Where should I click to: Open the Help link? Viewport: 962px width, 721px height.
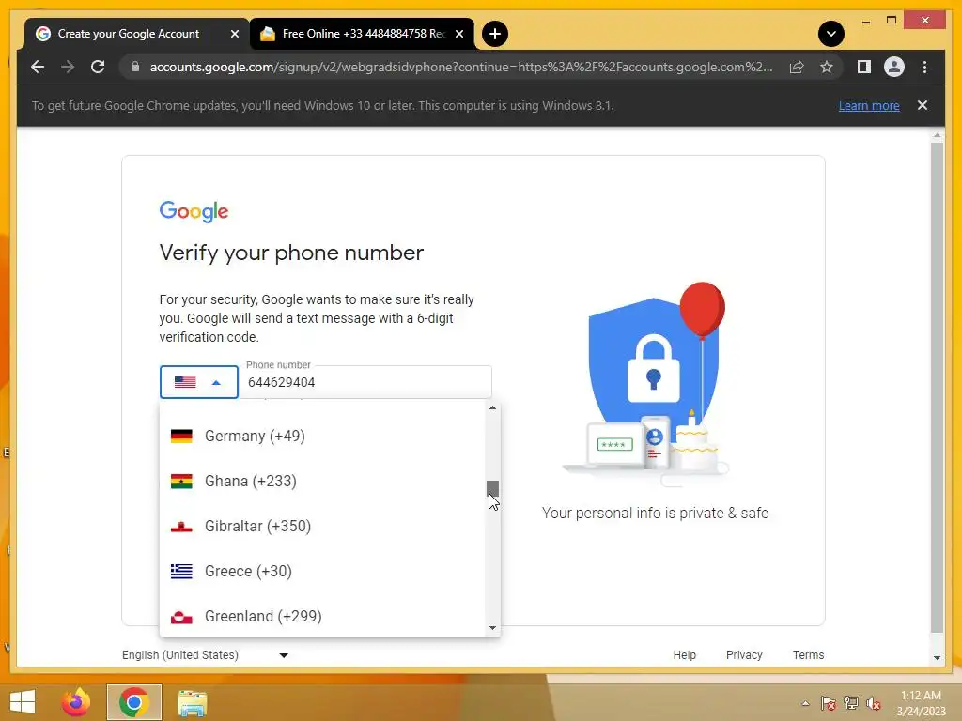click(x=684, y=654)
